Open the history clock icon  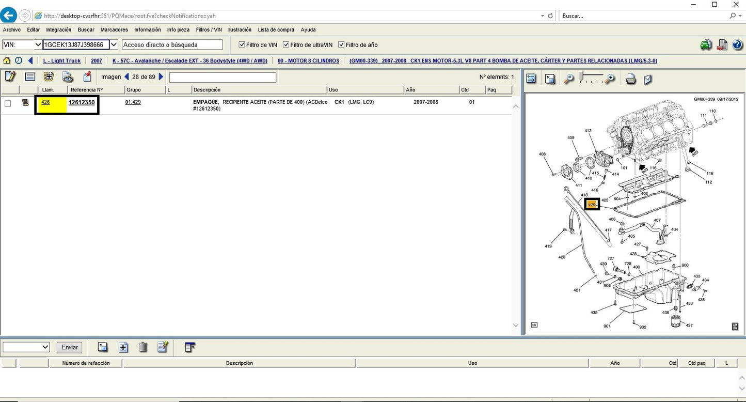click(19, 60)
